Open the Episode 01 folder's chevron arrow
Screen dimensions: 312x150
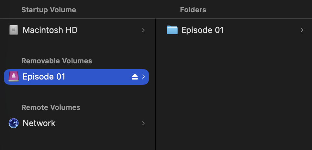[302, 30]
